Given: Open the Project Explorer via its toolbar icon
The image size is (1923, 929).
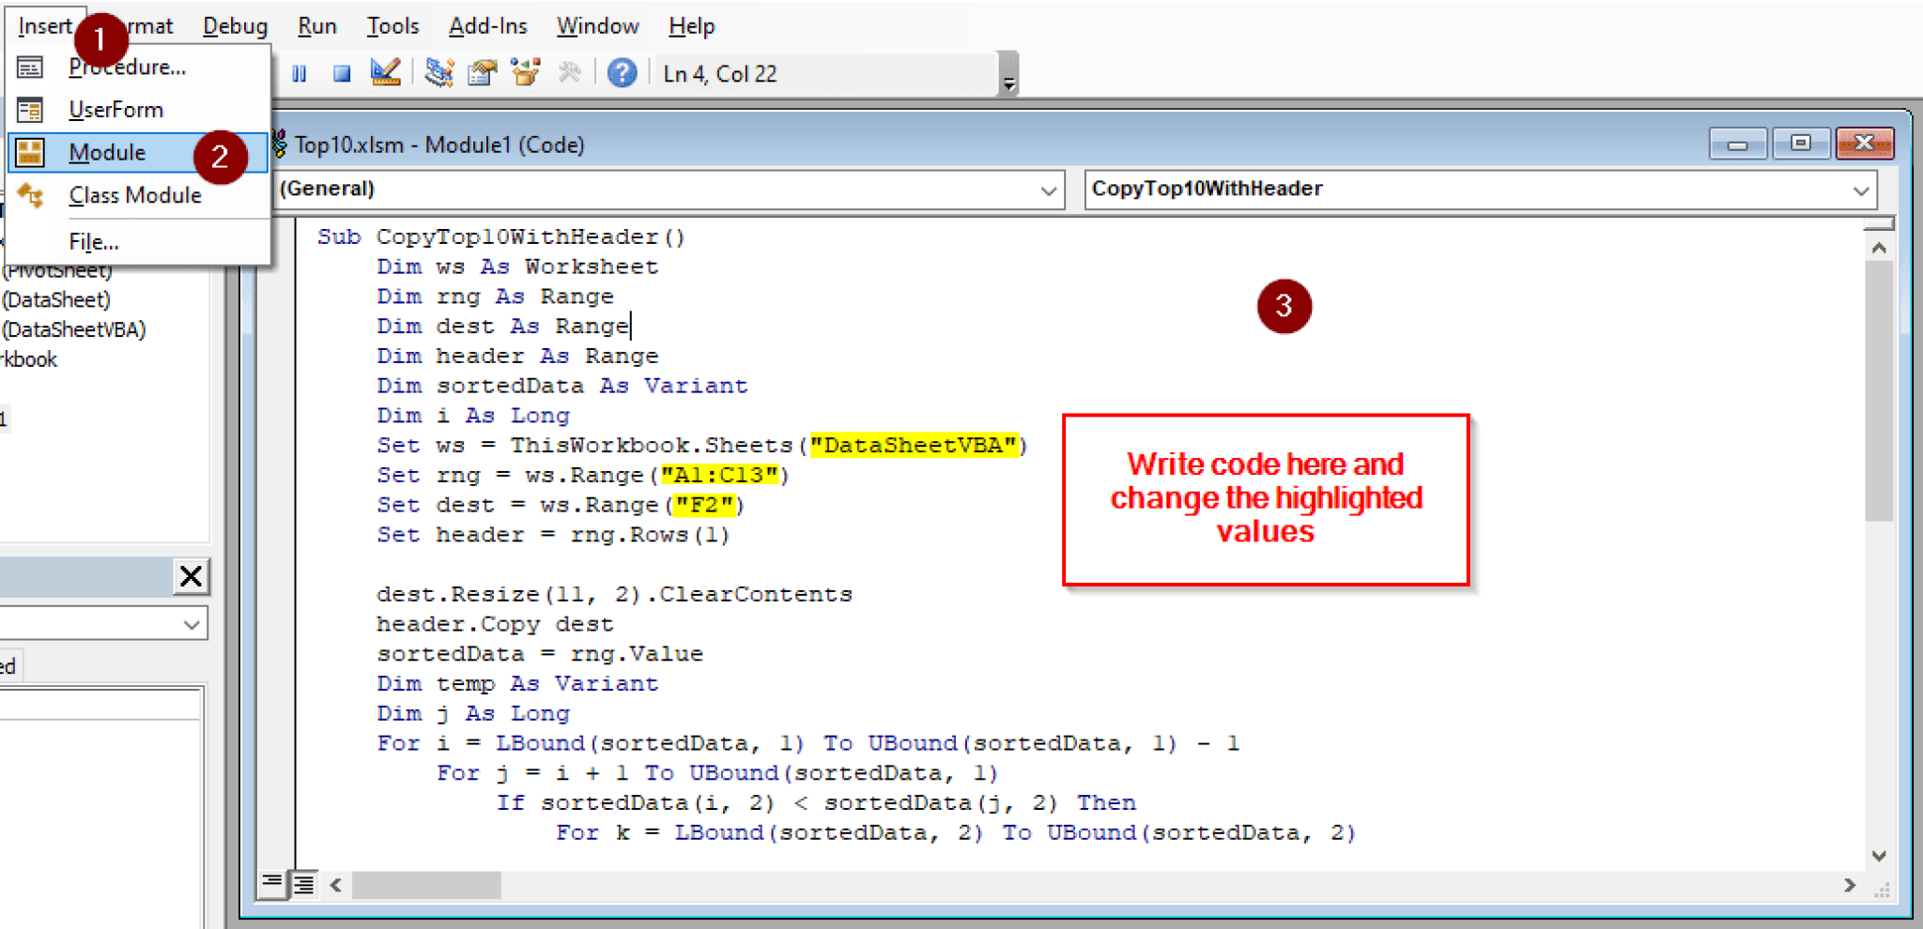Looking at the screenshot, I should [438, 72].
